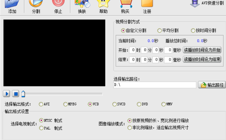The width and height of the screenshot is (226, 140).
Task: Choose DVD output format
Action: pyautogui.click(x=142, y=104)
